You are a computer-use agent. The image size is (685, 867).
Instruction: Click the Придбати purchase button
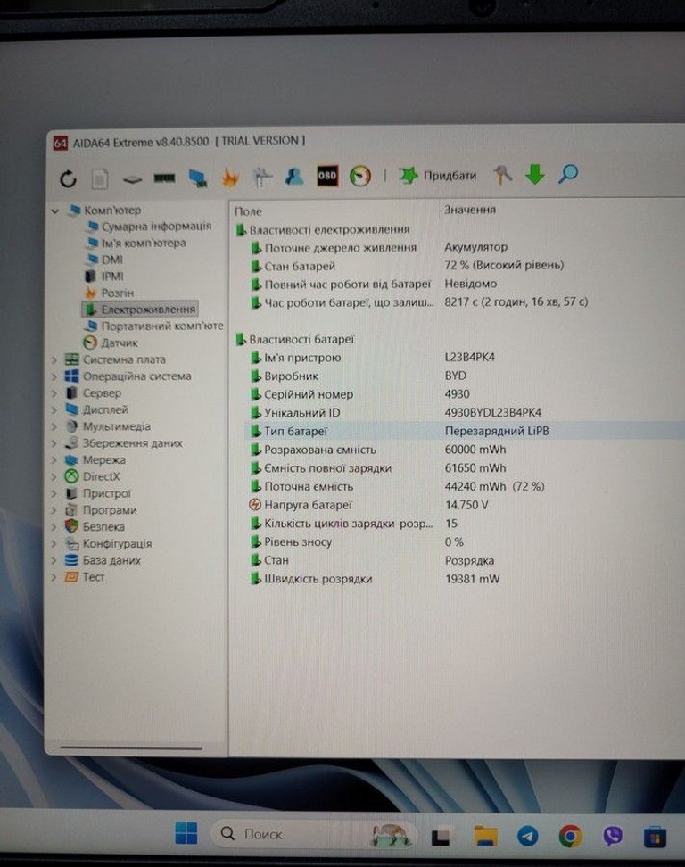[x=437, y=176]
